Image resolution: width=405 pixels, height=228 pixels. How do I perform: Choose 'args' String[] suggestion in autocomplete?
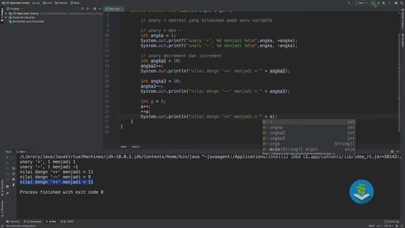click(x=309, y=144)
